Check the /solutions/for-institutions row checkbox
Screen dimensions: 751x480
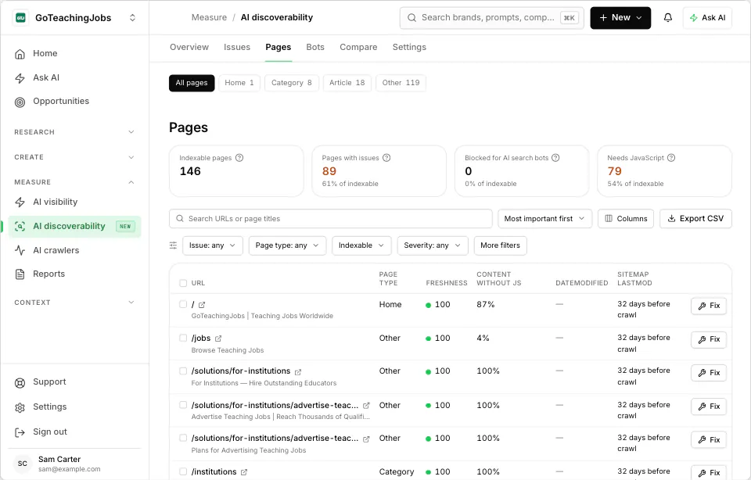pos(183,371)
